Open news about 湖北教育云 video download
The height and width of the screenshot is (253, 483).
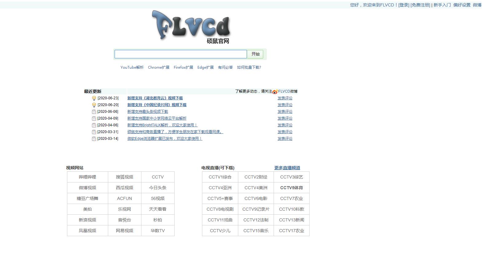(x=155, y=98)
